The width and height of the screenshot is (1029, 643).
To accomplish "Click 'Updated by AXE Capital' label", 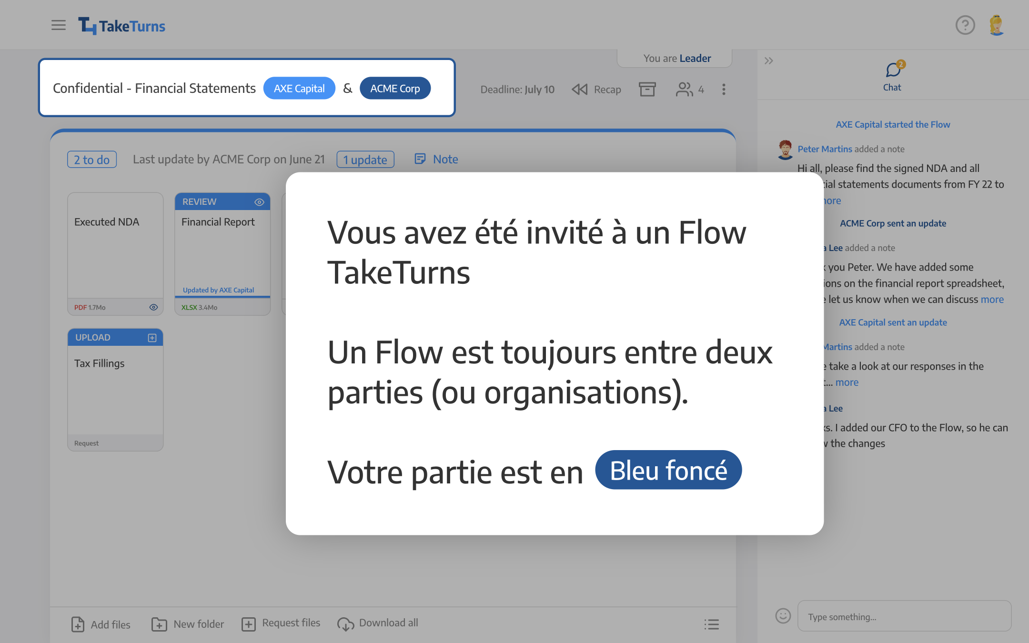I will coord(218,290).
